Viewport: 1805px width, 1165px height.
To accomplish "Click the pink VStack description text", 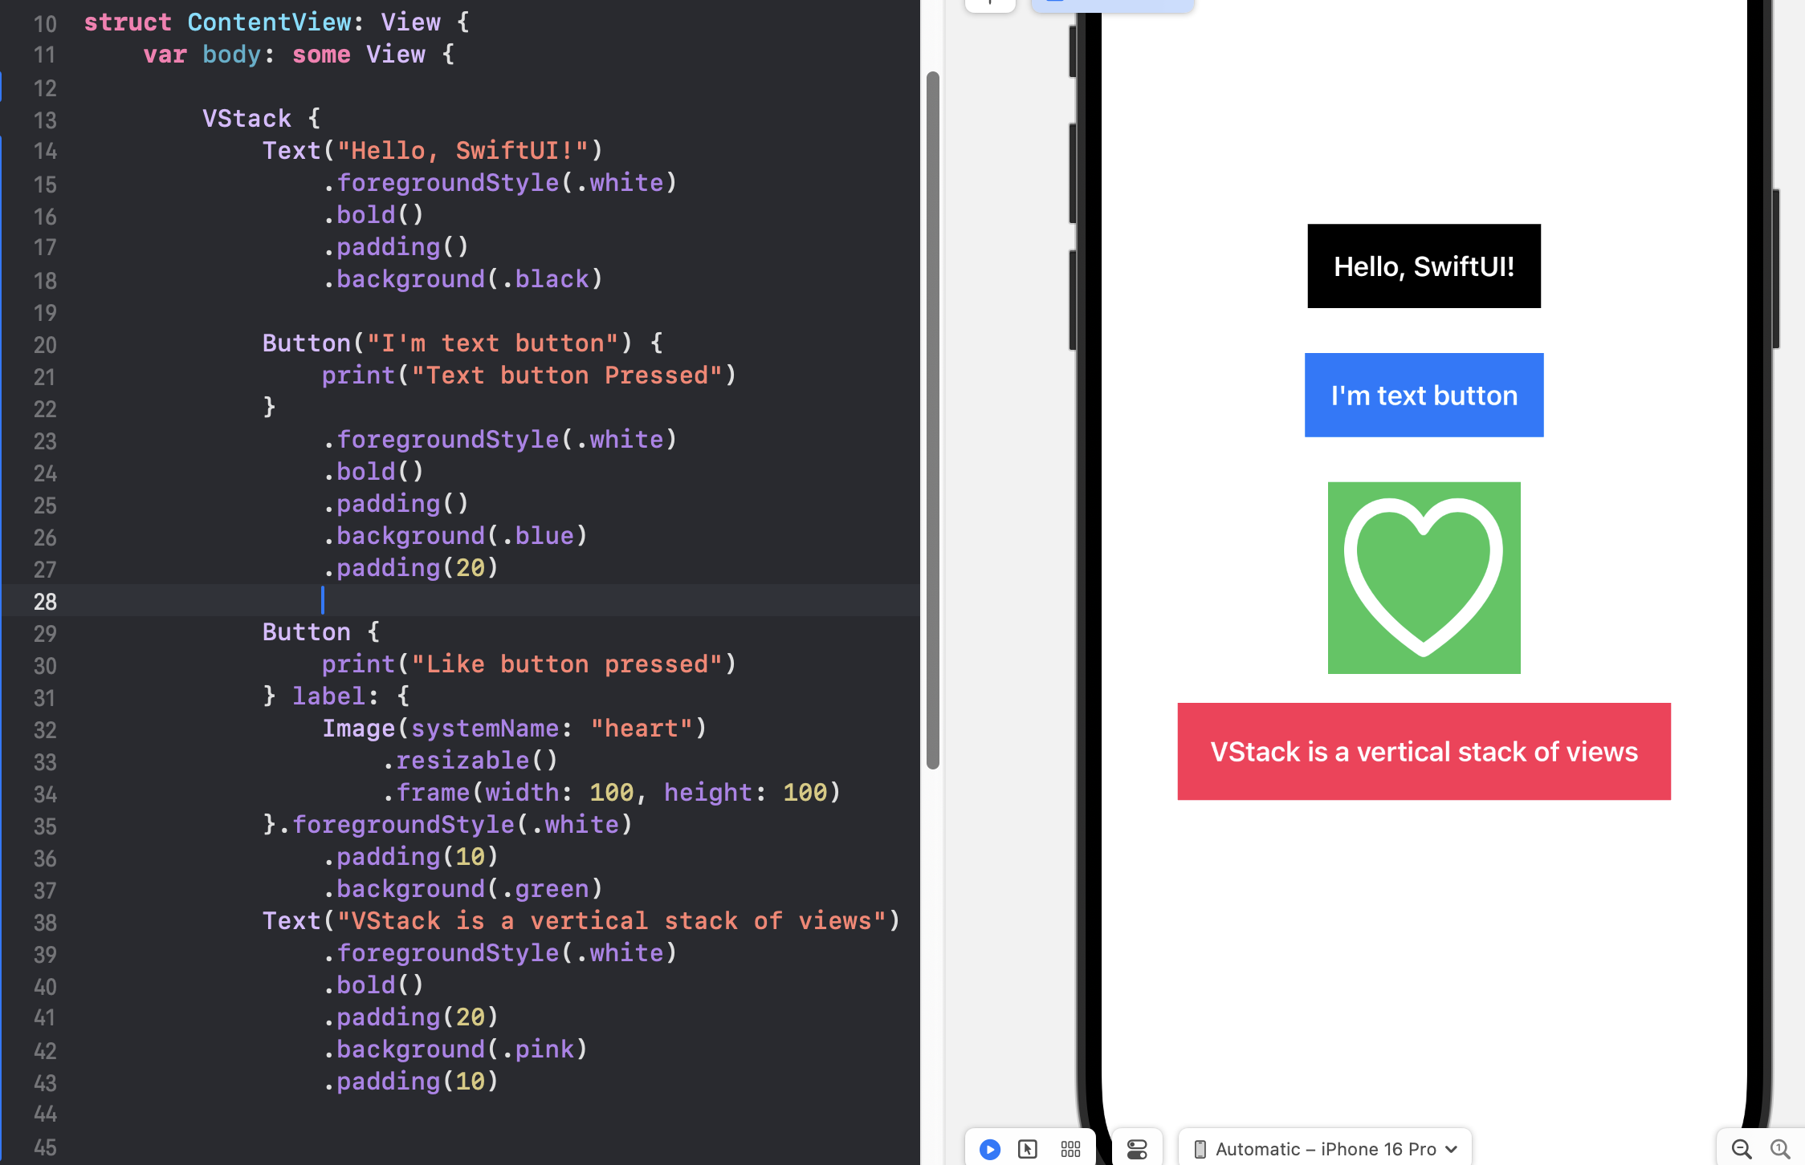I will coord(1424,752).
